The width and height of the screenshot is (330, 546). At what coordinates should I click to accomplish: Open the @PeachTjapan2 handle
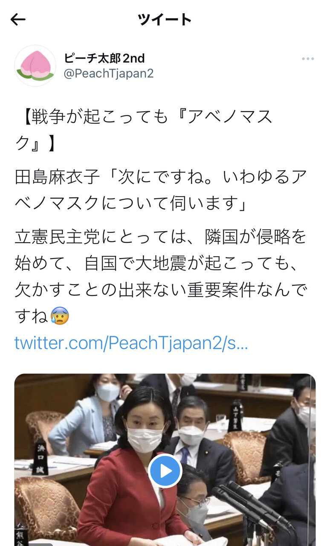coord(108,73)
